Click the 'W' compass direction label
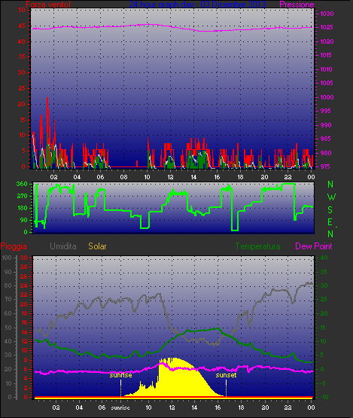The width and height of the screenshot is (353, 418). click(331, 197)
